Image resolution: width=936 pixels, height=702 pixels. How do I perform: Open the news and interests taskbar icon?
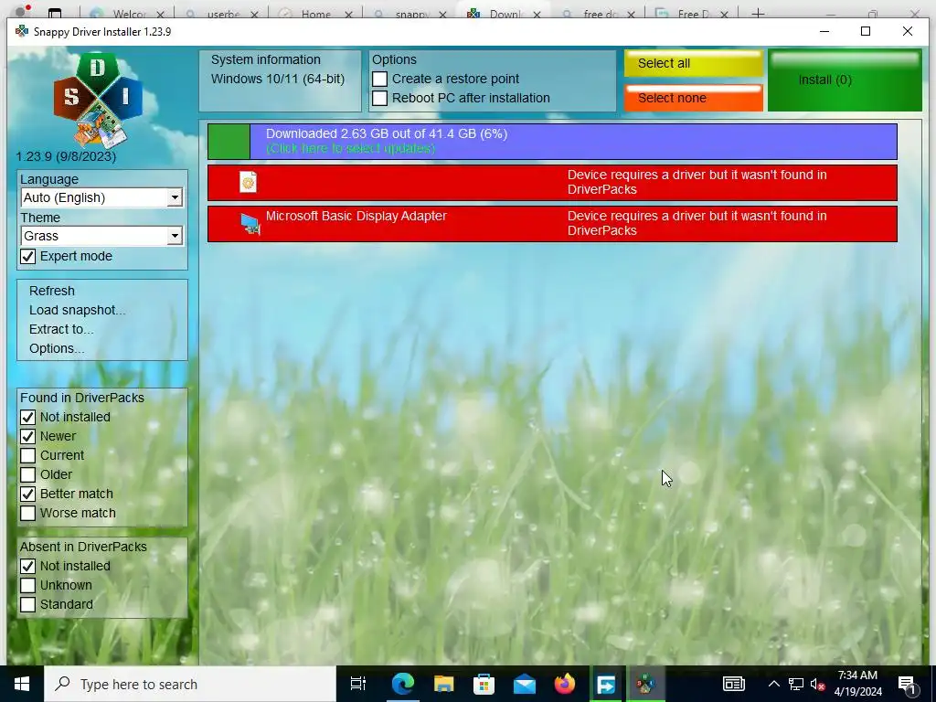coord(734,684)
